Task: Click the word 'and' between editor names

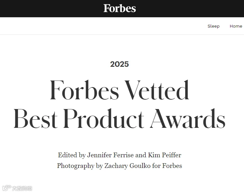Action: click(141, 155)
